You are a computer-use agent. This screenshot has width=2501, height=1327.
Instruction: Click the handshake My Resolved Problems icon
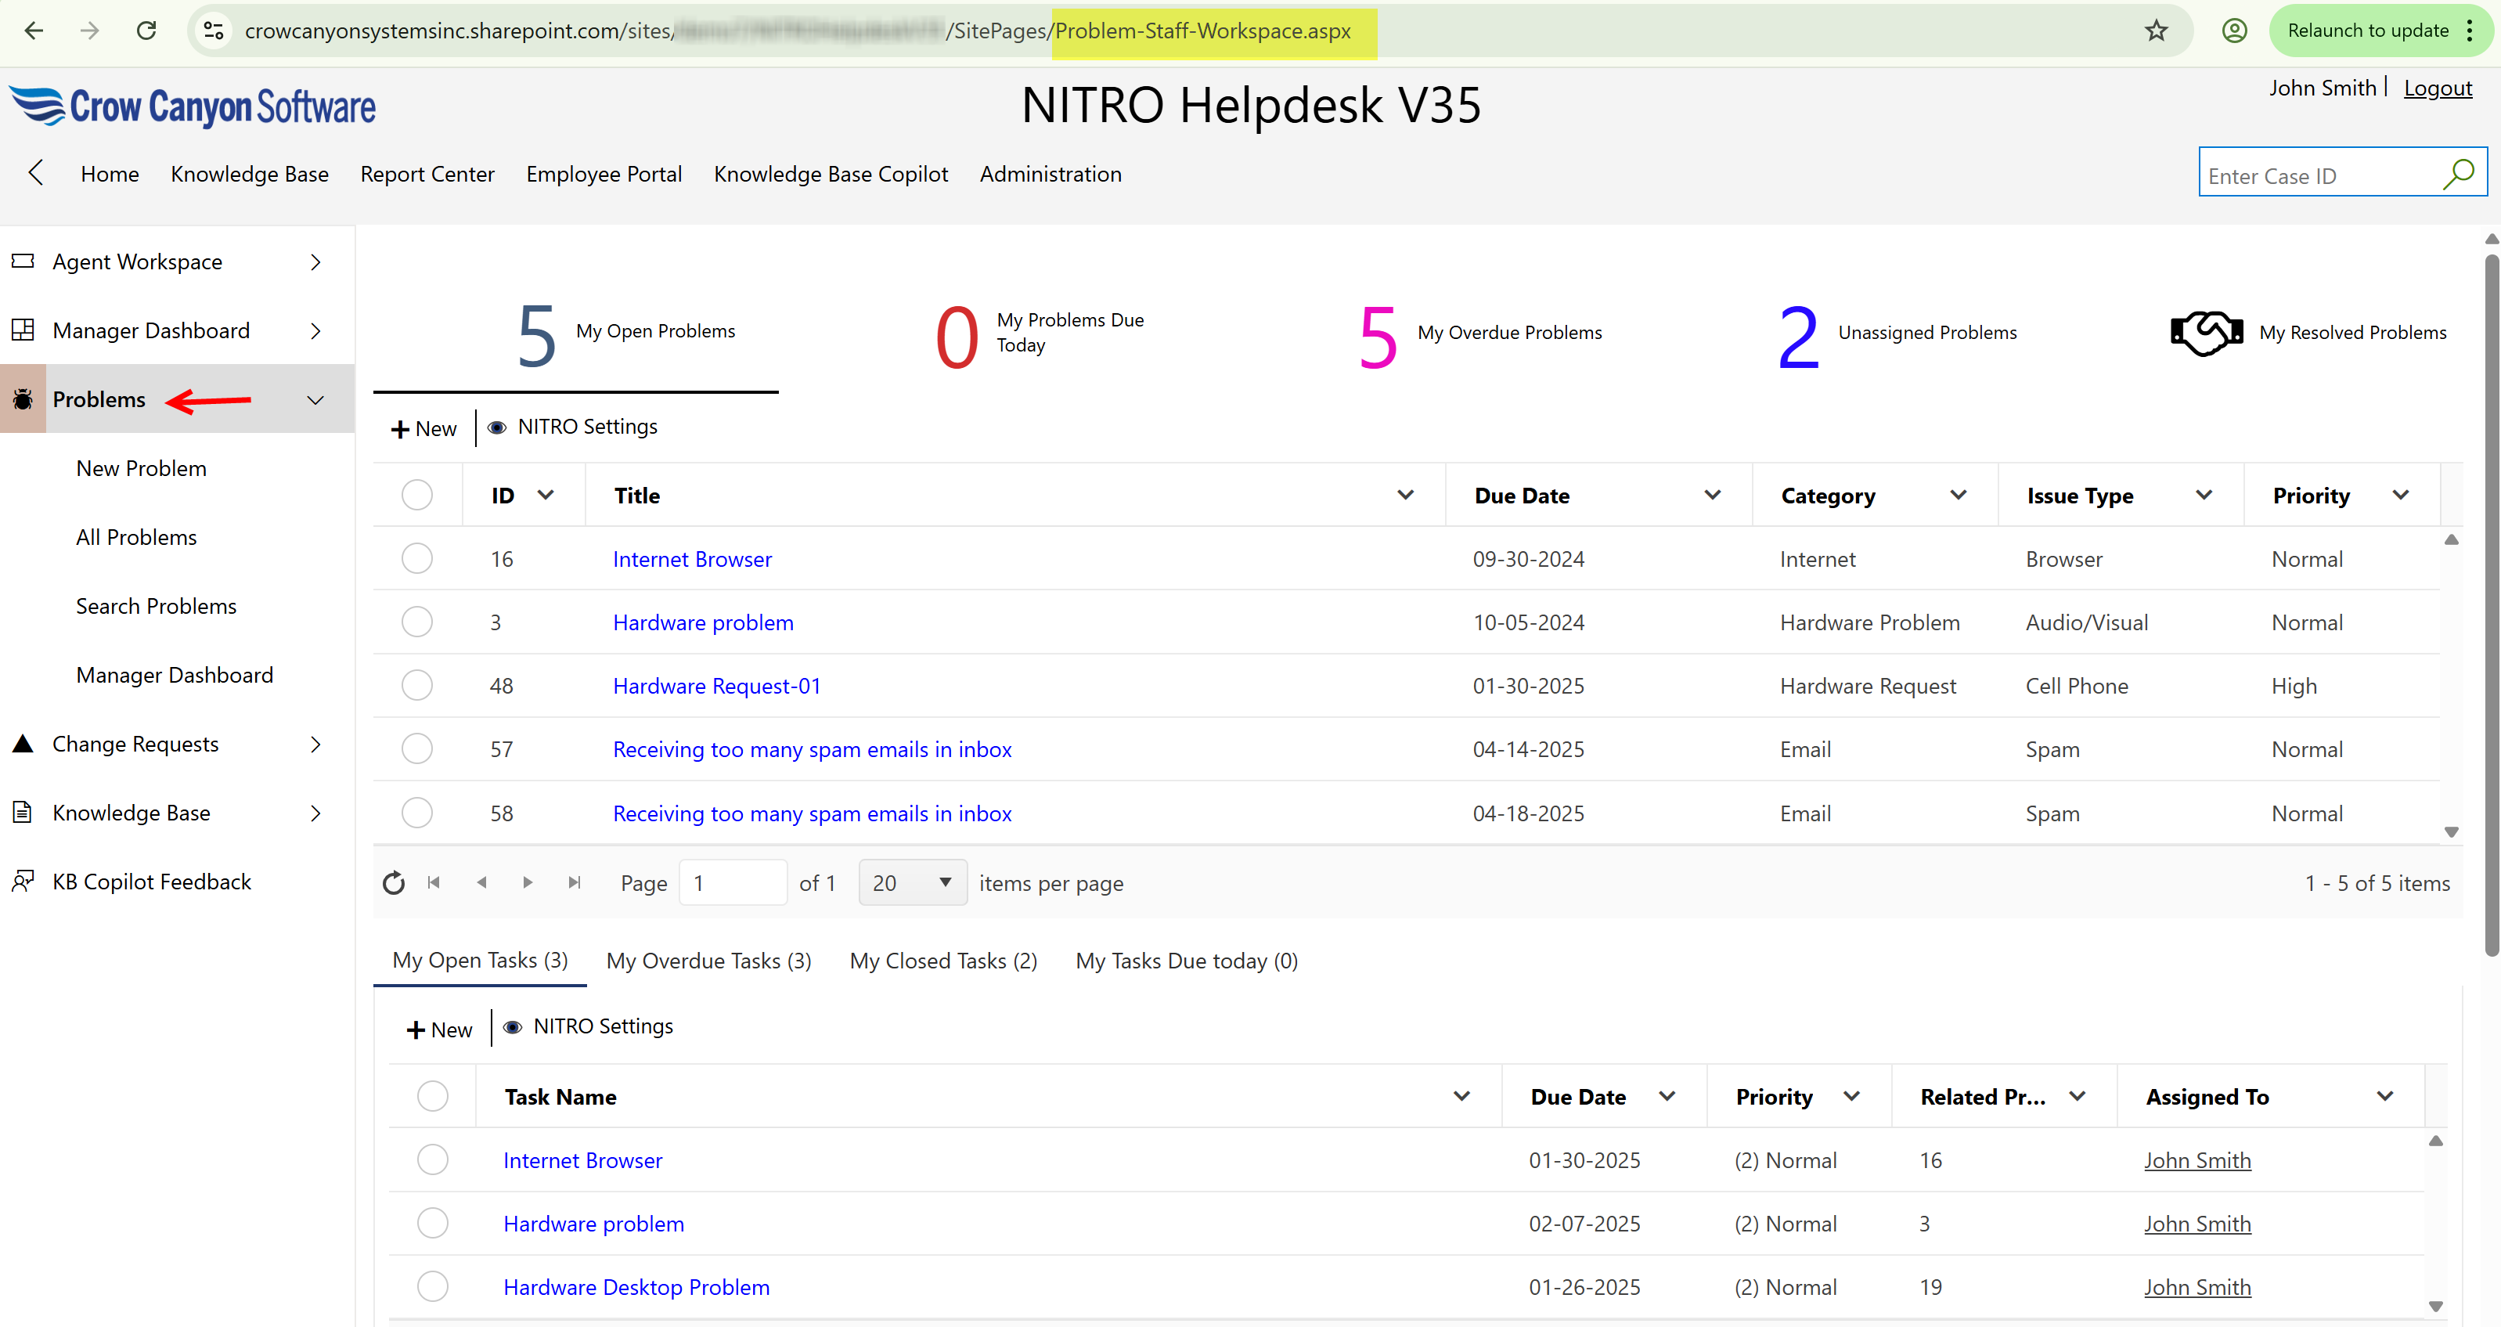coord(2206,333)
